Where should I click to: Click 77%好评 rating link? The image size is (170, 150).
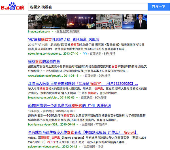coord(101,125)
